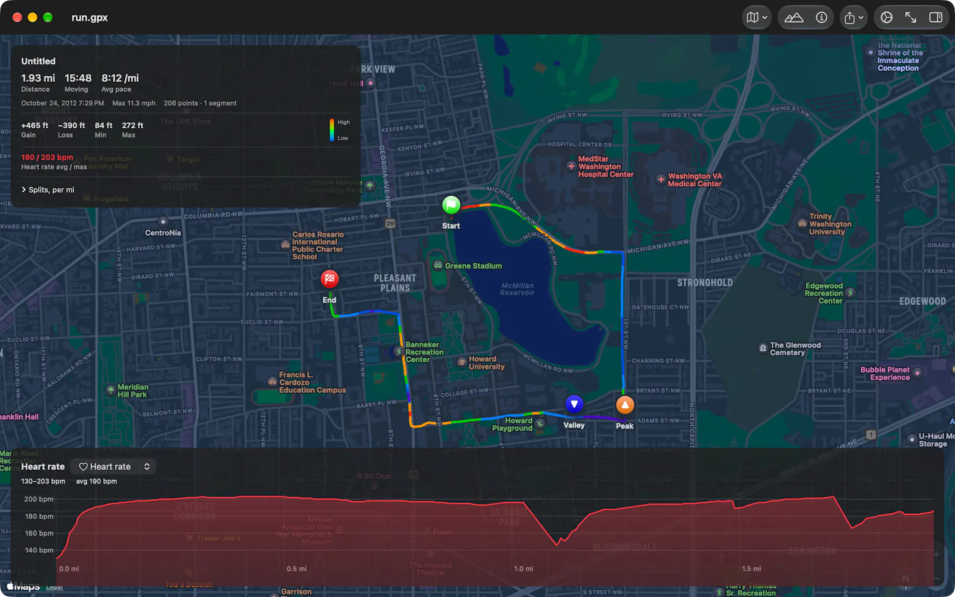Click the Bubble Planet Experience pin
Viewport: 955px width, 597px height.
pos(918,373)
